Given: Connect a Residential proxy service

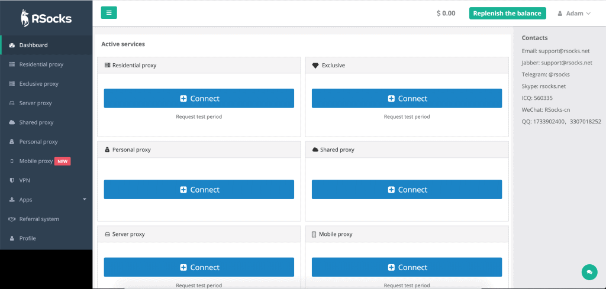Looking at the screenshot, I should tap(199, 98).
